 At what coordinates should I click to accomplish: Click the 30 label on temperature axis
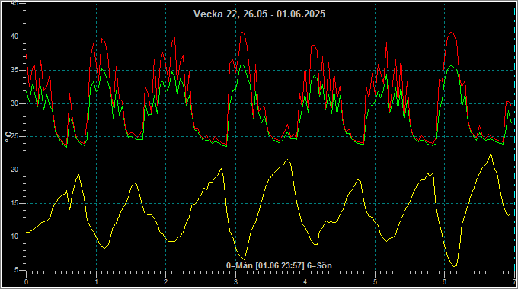pos(14,103)
